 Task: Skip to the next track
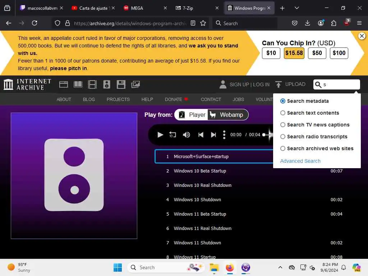click(213, 135)
